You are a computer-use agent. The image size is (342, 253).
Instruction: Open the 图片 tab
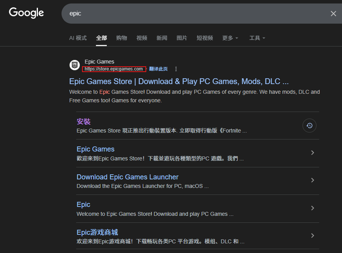click(182, 38)
